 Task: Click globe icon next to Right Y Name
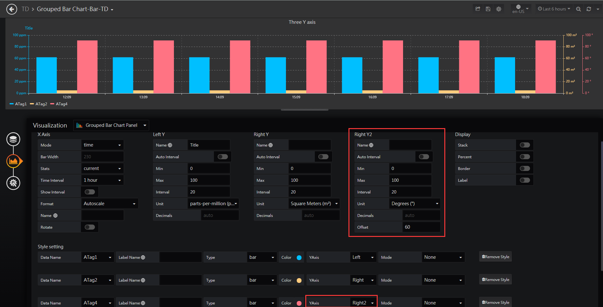[x=270, y=145]
